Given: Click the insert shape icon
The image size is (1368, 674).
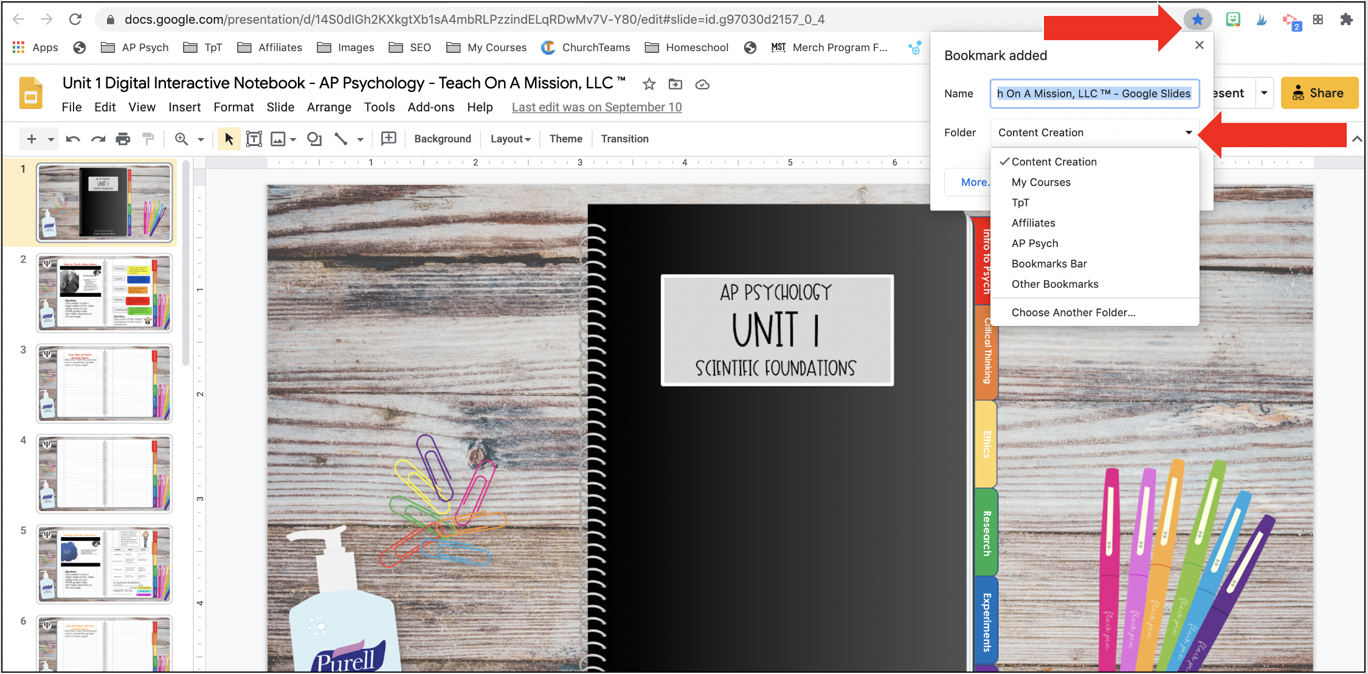Looking at the screenshot, I should 314,139.
